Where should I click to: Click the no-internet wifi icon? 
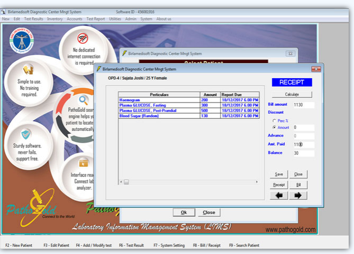pos(82,38)
